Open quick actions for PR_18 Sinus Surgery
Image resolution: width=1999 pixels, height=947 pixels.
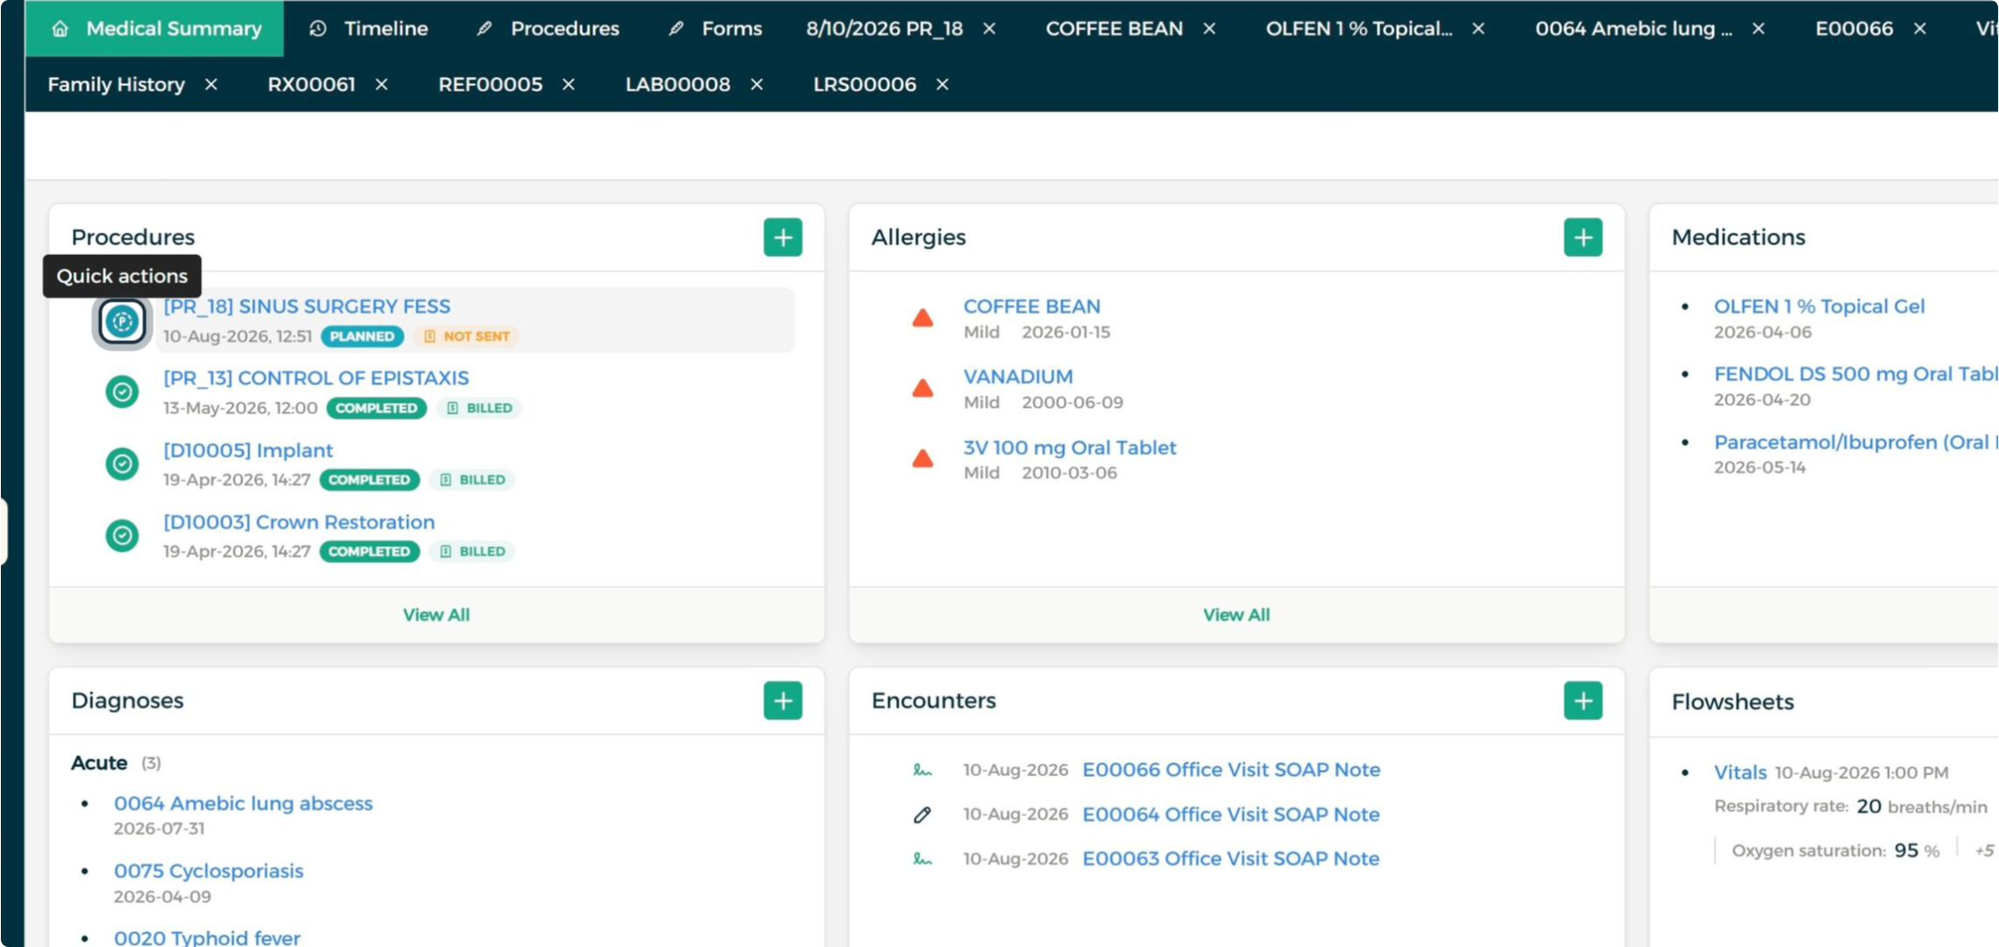[x=122, y=322]
